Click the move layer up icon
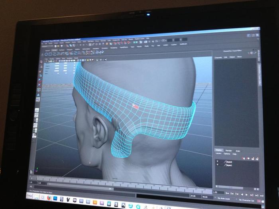 (244, 158)
